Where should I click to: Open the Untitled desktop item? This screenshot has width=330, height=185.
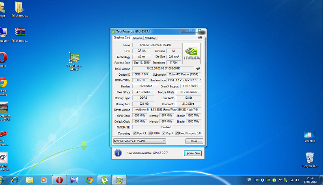click(310, 137)
